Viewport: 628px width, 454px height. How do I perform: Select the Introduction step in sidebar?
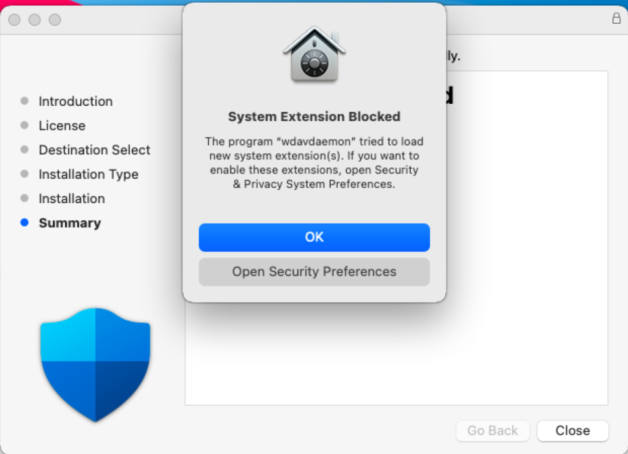pyautogui.click(x=76, y=101)
